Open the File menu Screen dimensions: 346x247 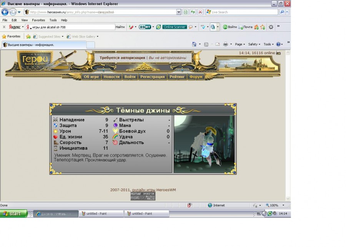point(5,20)
